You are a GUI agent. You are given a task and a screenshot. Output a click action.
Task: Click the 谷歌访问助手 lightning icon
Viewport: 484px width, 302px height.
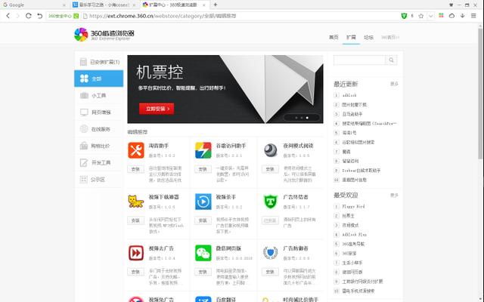[x=203, y=150]
